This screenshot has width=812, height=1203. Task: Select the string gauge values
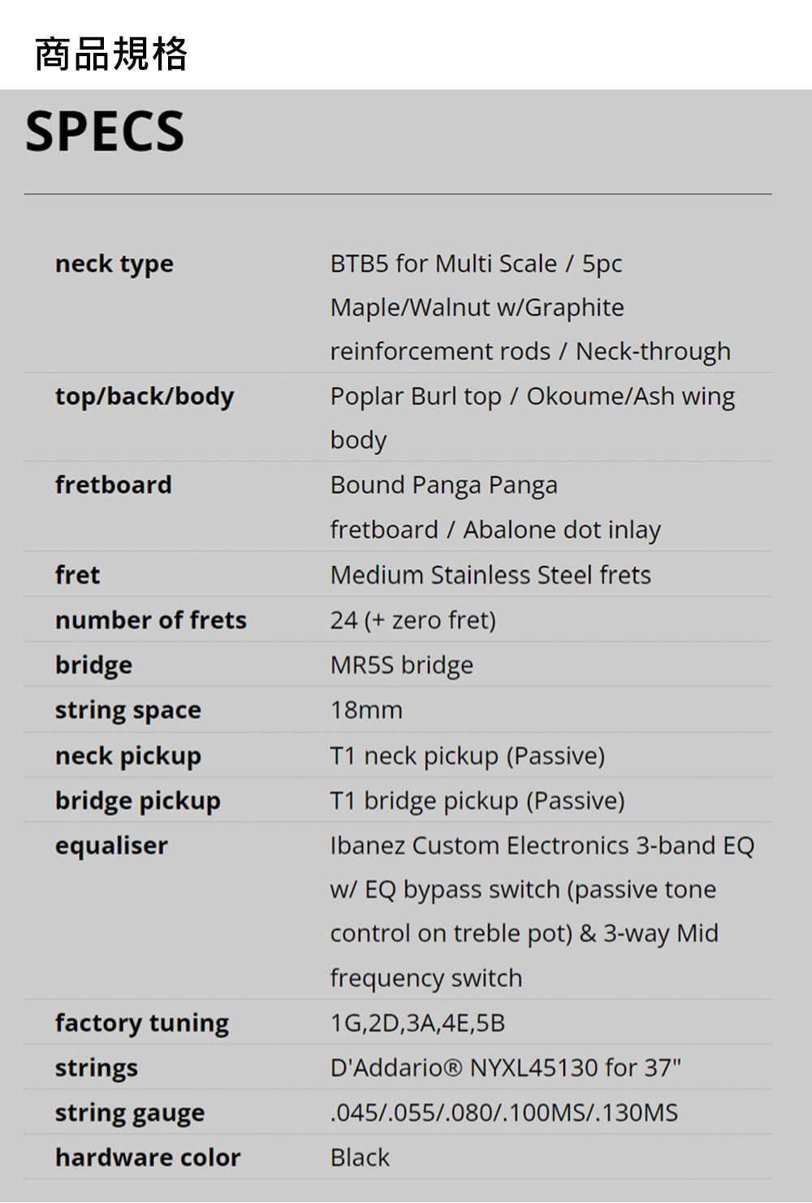click(504, 1113)
